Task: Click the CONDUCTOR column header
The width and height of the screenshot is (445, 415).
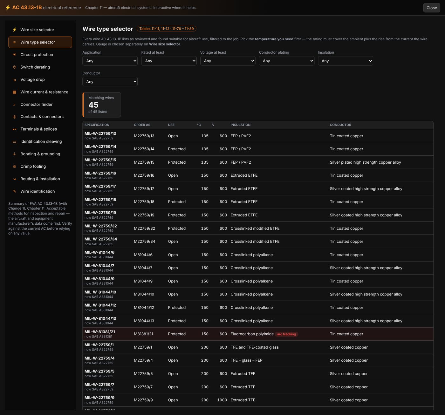Action: point(340,125)
